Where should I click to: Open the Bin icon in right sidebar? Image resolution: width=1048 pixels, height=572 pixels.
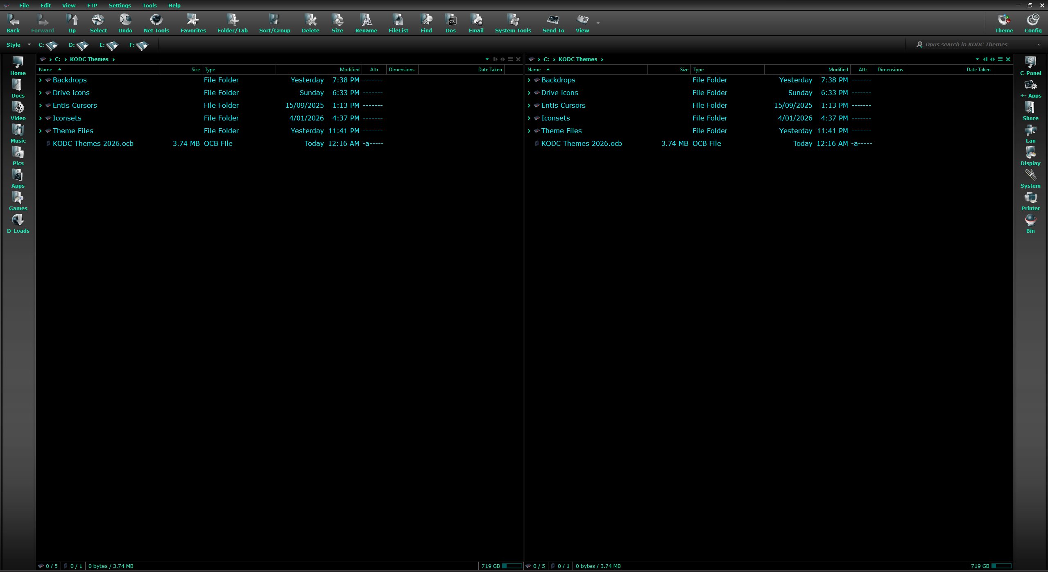click(x=1030, y=224)
